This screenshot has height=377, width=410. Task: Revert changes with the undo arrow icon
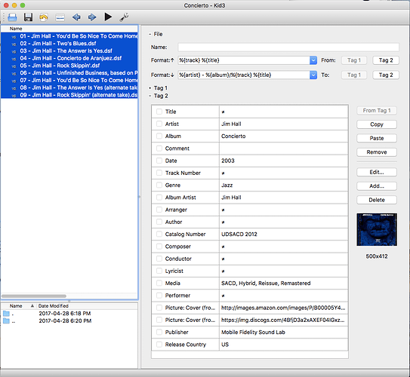click(x=44, y=17)
